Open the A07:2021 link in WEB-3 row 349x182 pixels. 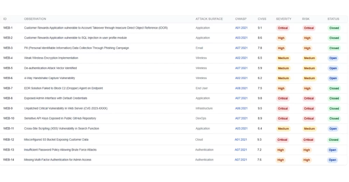(241, 48)
